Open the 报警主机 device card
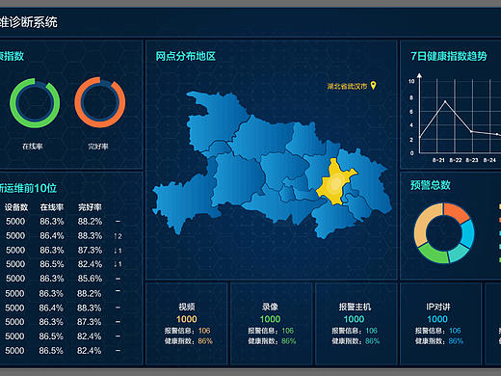 coord(356,324)
